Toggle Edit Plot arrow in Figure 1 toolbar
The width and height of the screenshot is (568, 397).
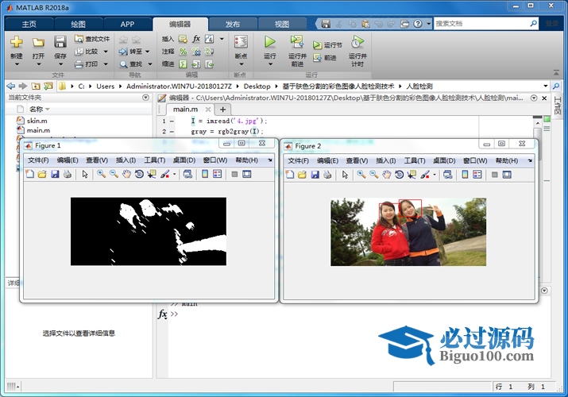(85, 174)
